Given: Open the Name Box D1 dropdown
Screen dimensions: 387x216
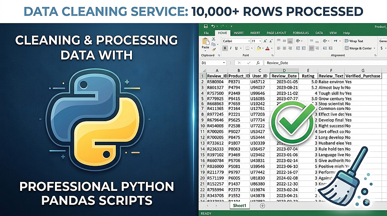Looking at the screenshot, I should tap(224, 63).
